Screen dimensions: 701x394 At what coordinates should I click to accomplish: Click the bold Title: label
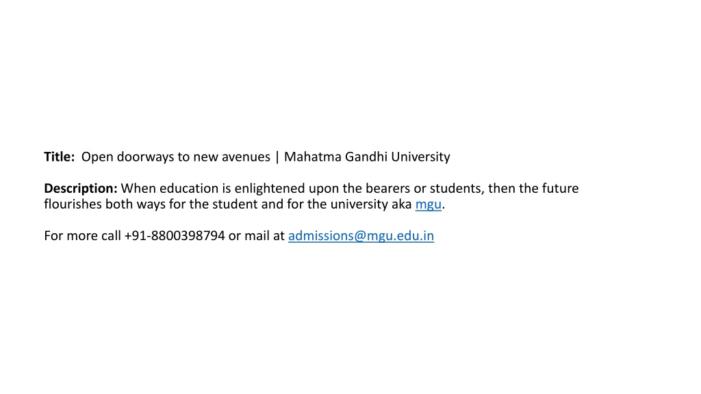pyautogui.click(x=59, y=157)
